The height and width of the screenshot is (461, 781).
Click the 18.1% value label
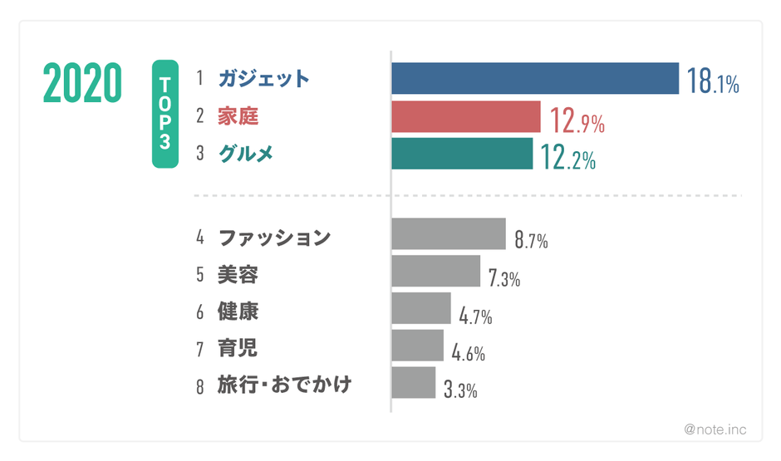pos(712,81)
